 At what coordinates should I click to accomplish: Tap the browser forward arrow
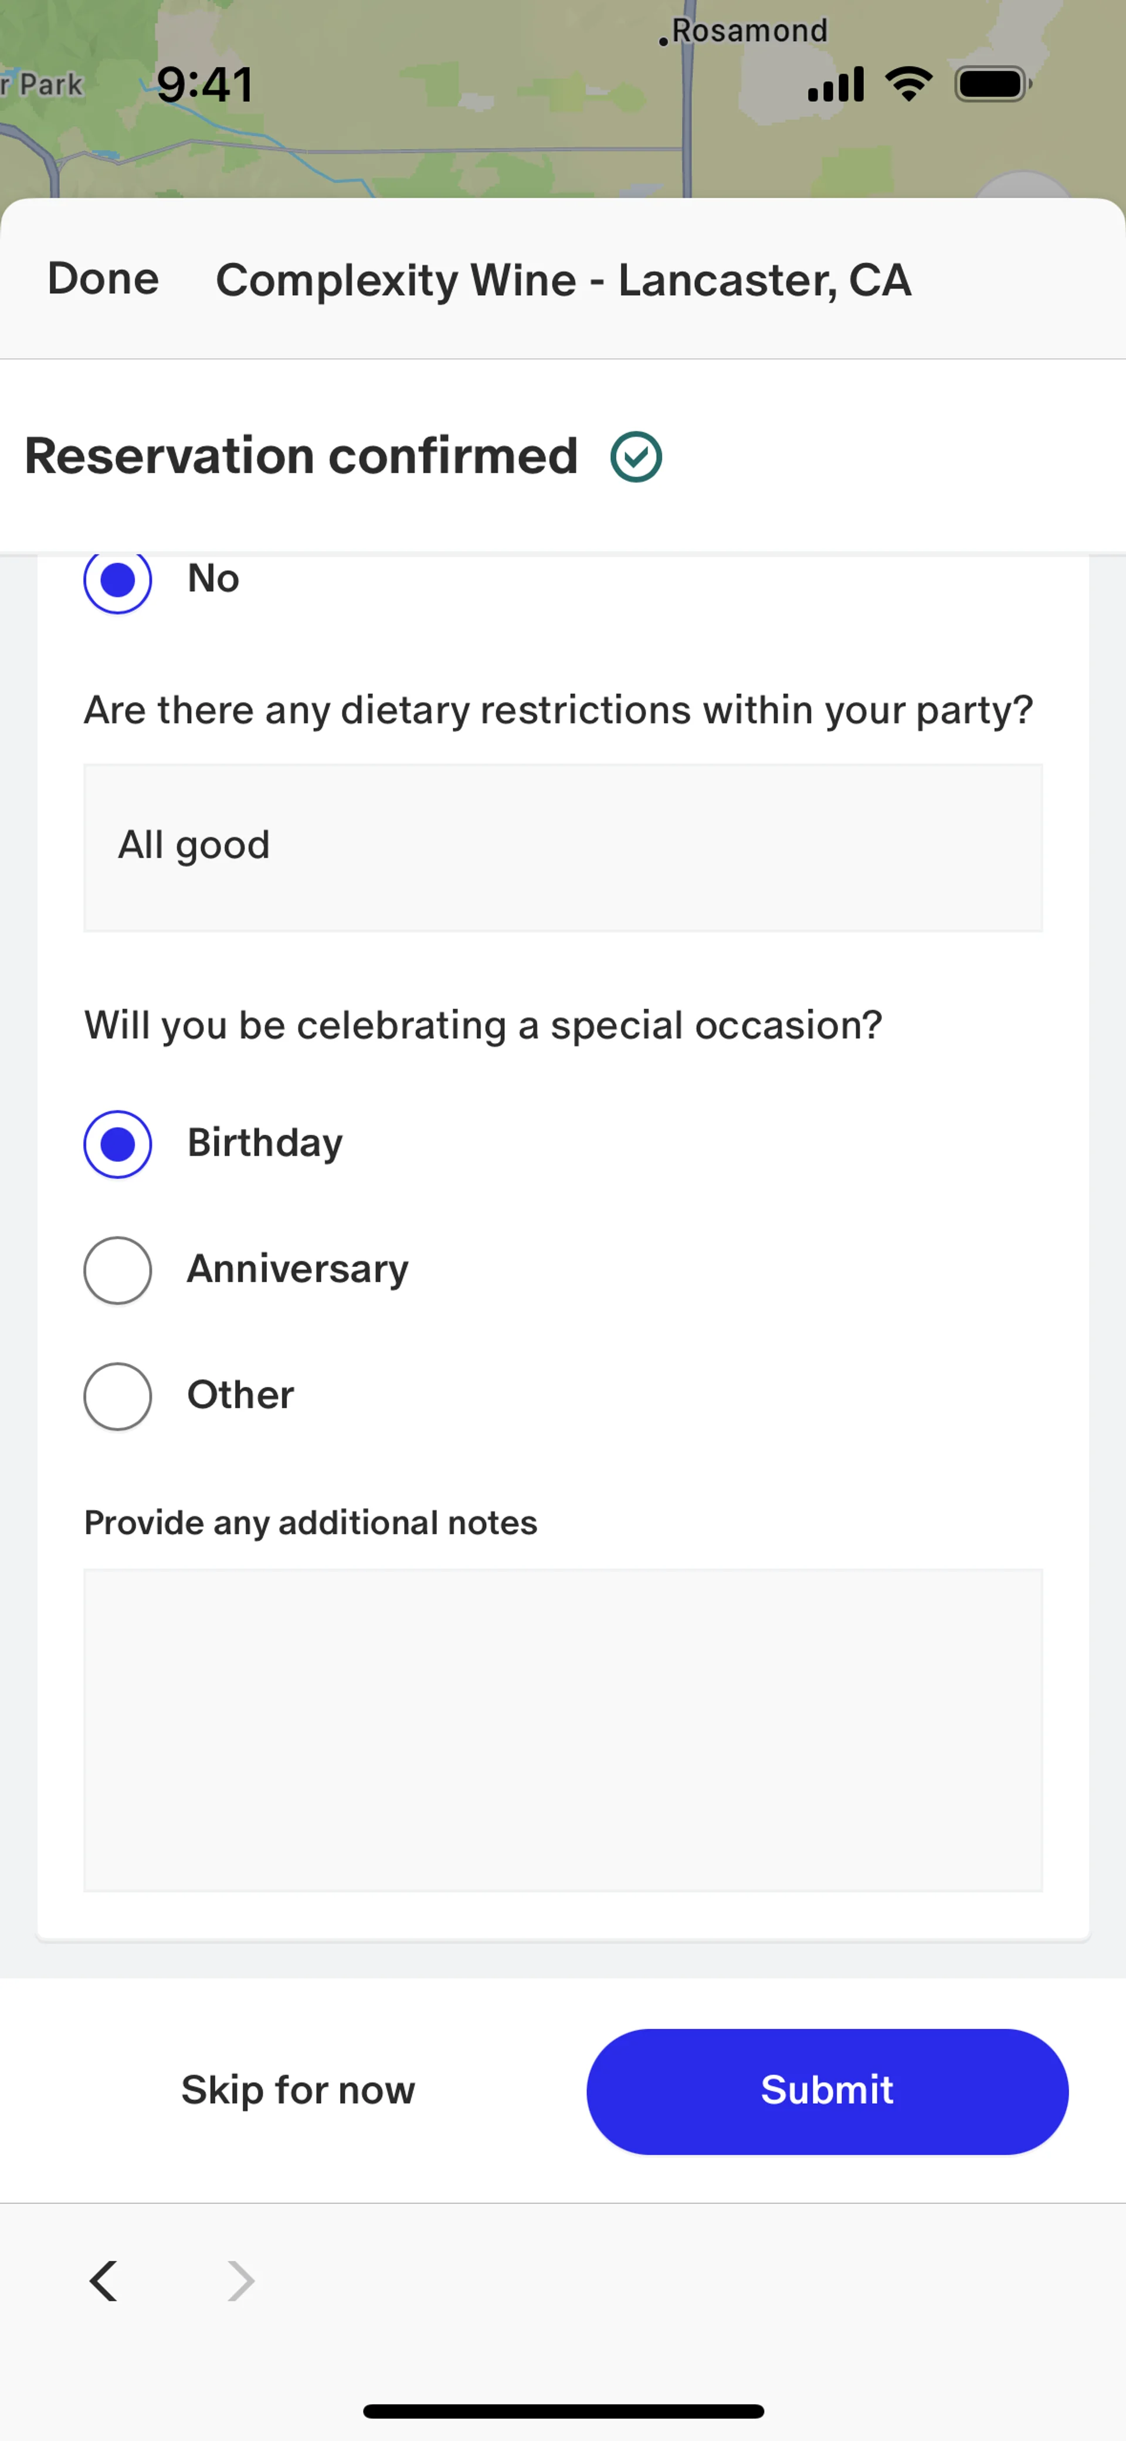click(241, 2280)
